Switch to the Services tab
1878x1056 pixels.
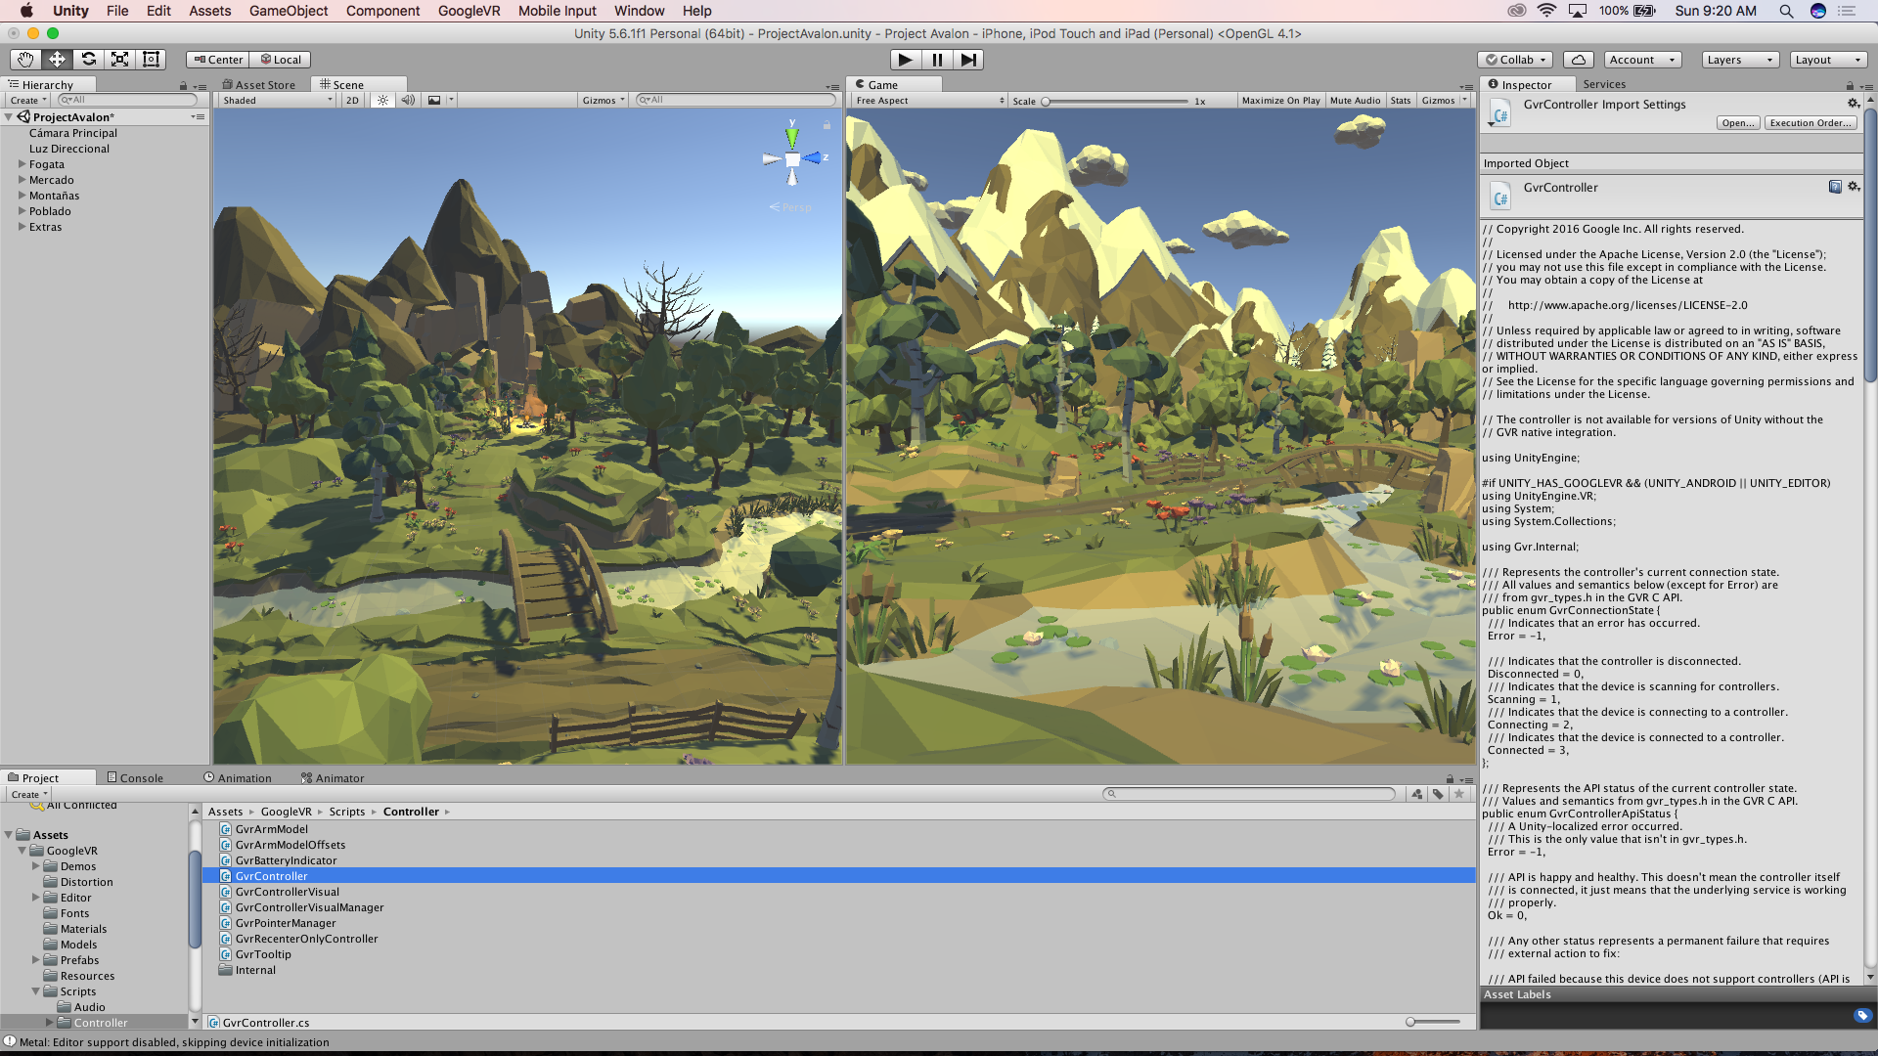pos(1604,85)
